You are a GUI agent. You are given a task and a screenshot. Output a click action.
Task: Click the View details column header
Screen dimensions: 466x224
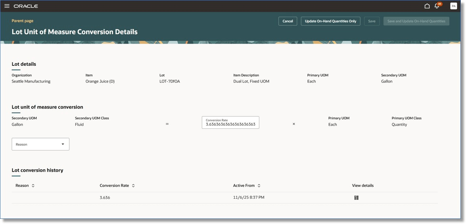pyautogui.click(x=363, y=186)
